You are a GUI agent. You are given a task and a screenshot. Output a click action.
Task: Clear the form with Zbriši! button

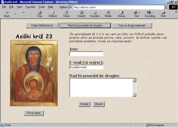[98, 104]
